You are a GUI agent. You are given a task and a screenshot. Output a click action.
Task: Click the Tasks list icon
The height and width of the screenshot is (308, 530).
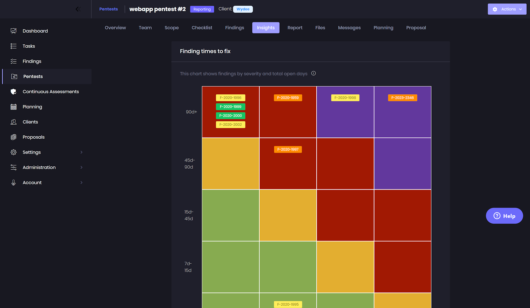(x=14, y=46)
